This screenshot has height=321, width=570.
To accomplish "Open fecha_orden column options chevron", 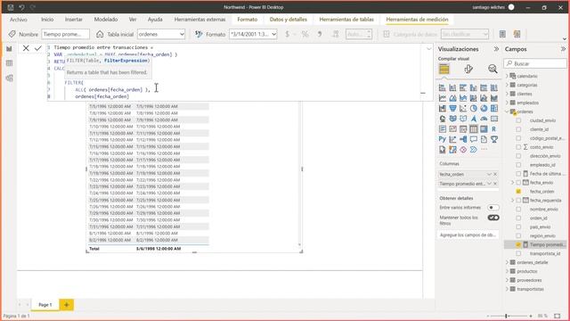I will pos(489,175).
